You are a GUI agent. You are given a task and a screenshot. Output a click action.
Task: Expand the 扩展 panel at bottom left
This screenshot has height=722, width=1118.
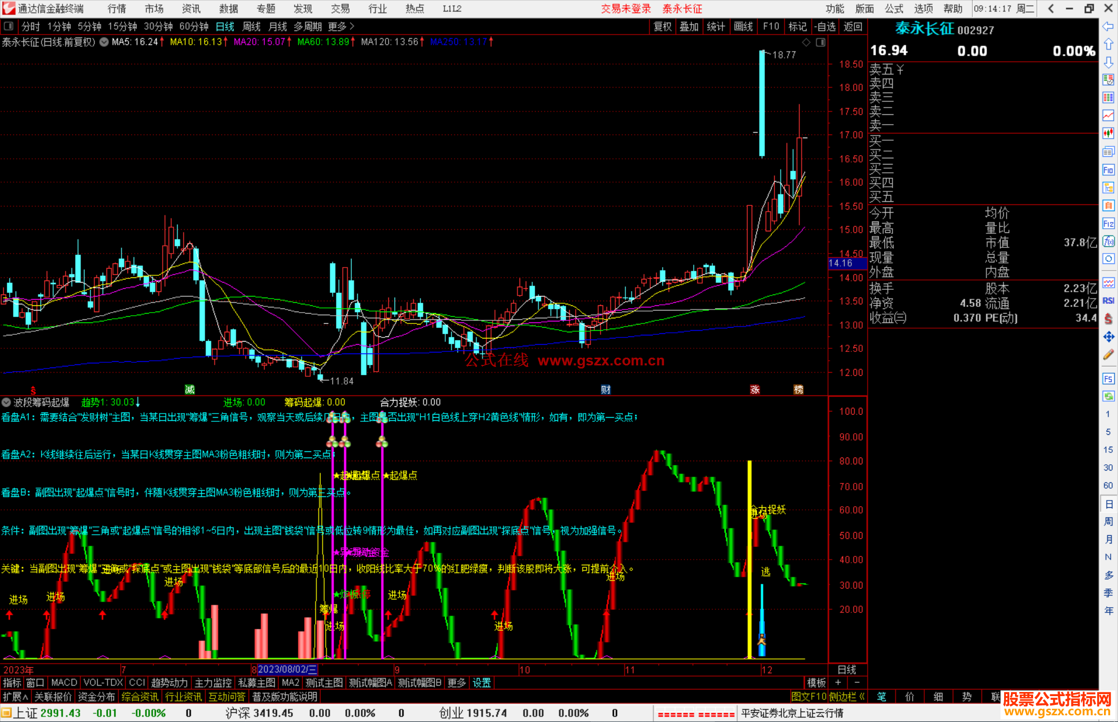click(15, 697)
